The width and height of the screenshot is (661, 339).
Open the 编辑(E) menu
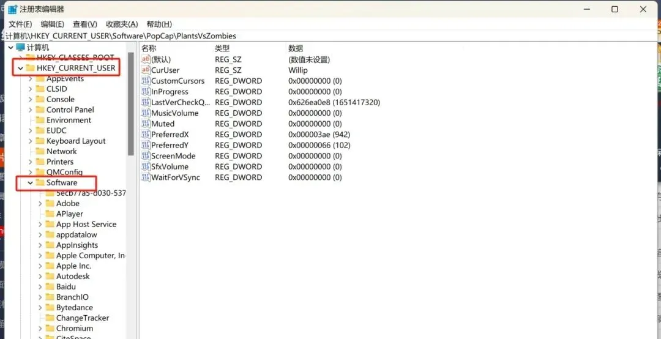point(52,24)
